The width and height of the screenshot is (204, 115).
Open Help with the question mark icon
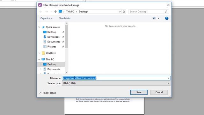pyautogui.click(x=167, y=18)
